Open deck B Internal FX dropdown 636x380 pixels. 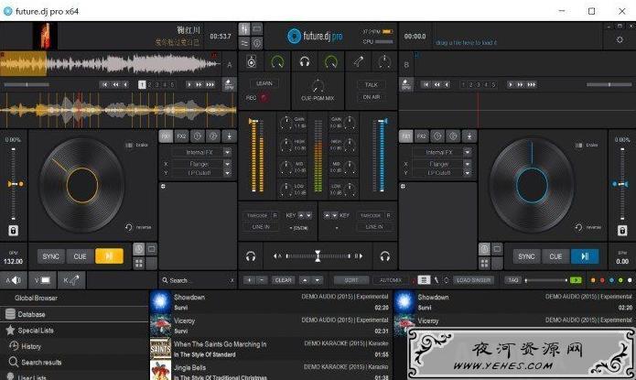468,152
